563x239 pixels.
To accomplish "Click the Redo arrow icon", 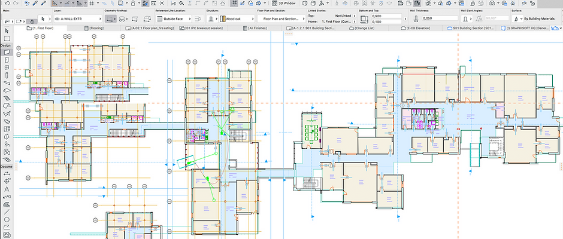I will pyautogui.click(x=16, y=4).
